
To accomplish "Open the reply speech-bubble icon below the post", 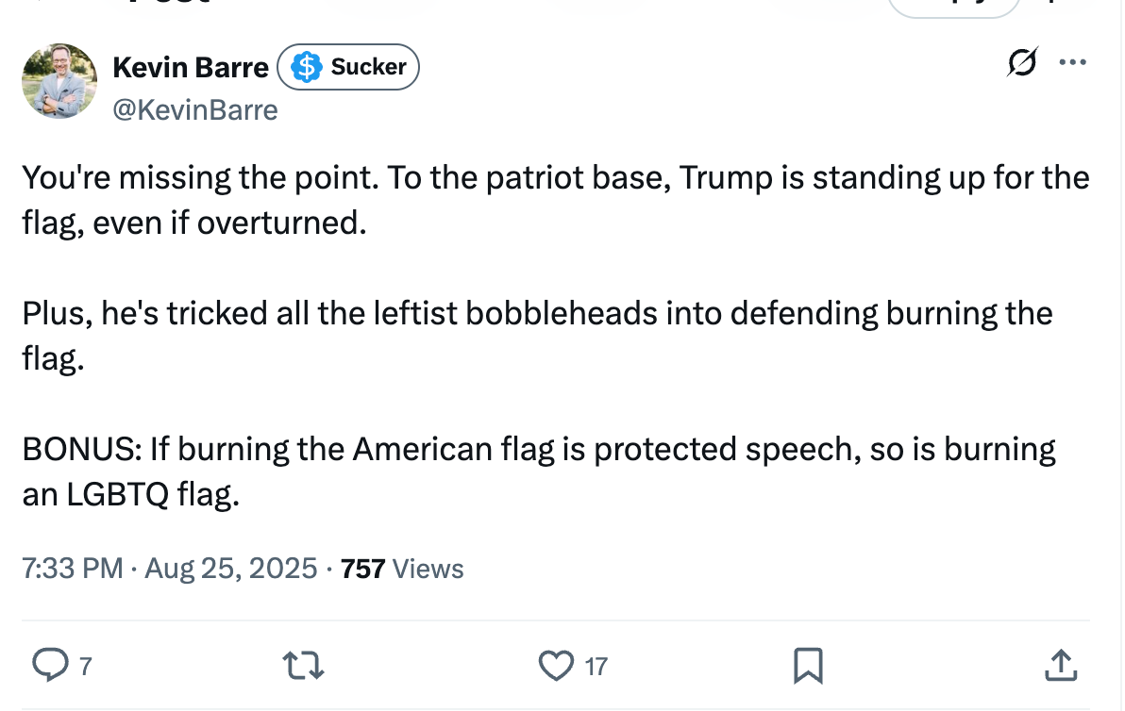I will coord(51,665).
